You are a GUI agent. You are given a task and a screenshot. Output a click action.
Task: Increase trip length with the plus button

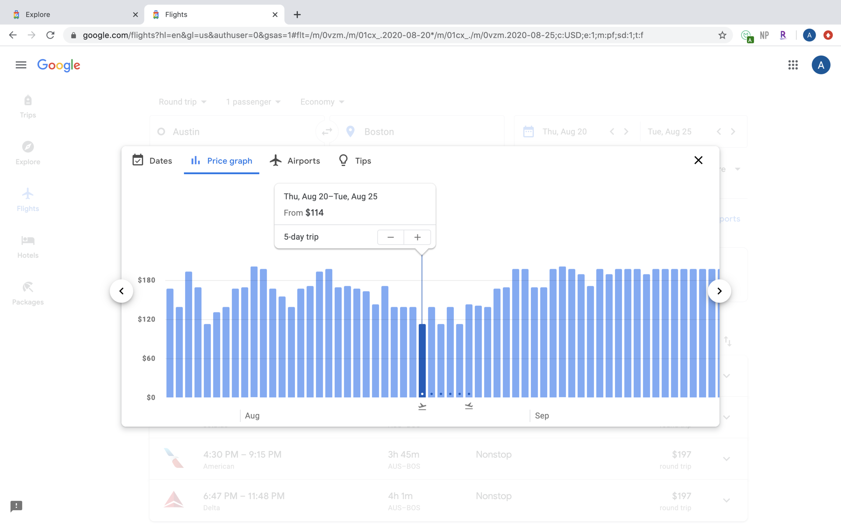tap(417, 237)
